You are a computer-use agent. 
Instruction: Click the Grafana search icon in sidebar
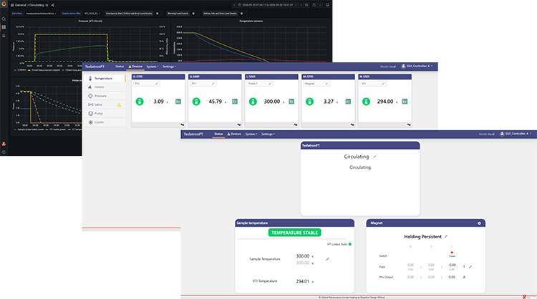pyautogui.click(x=4, y=19)
